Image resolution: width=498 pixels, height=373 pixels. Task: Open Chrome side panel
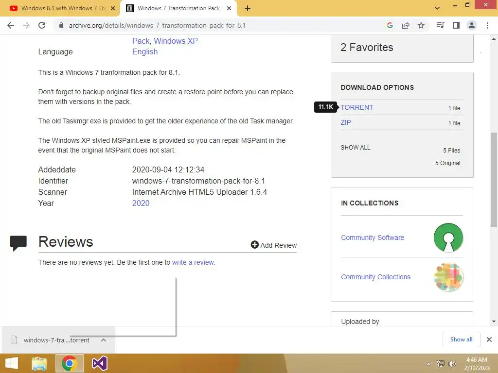(x=456, y=25)
